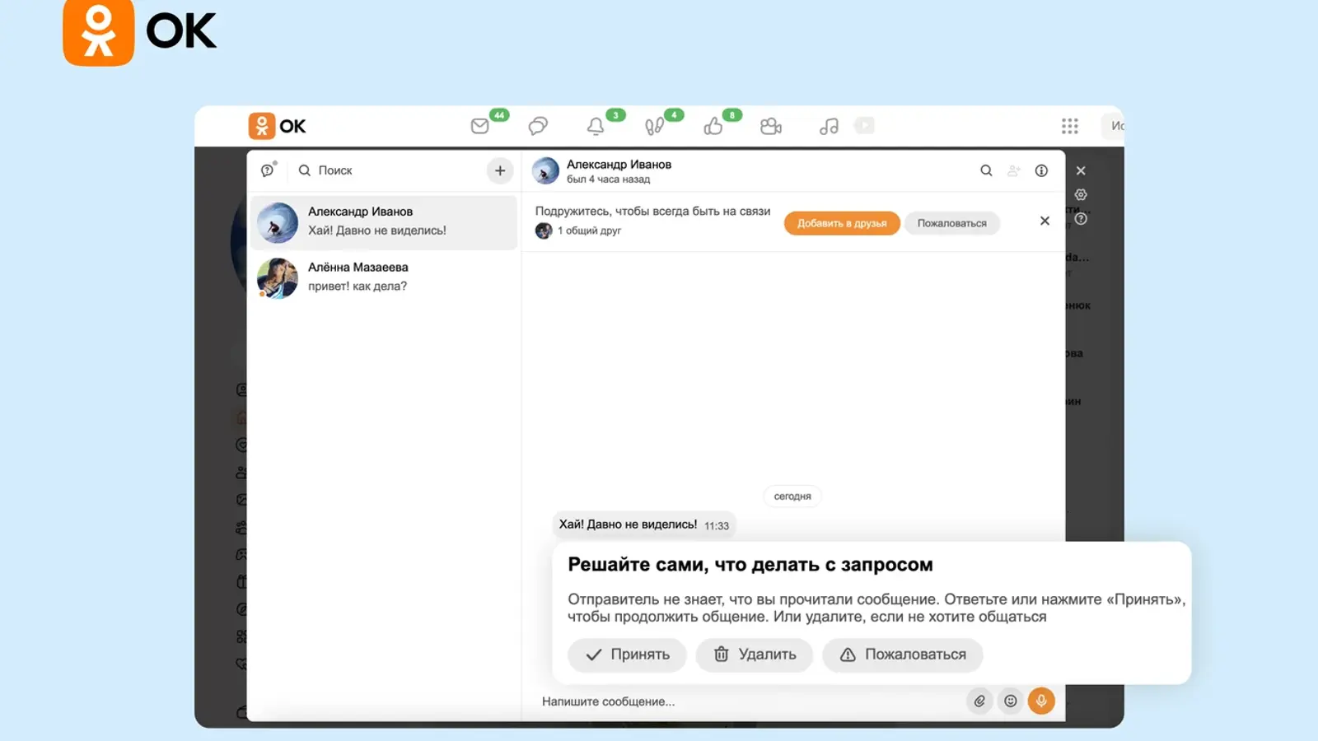Open the music note icon
The width and height of the screenshot is (1318, 741).
click(x=829, y=126)
